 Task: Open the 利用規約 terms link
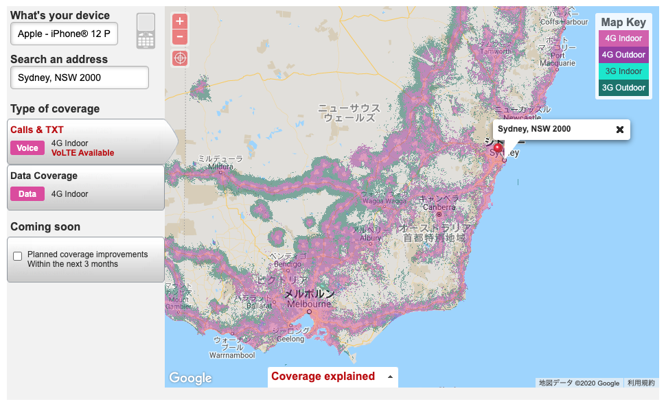click(x=640, y=383)
